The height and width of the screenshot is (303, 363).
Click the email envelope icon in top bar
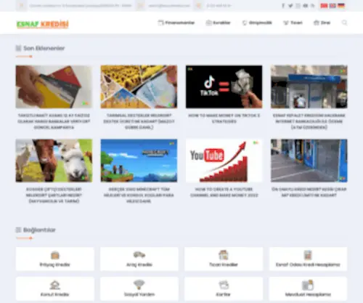[140, 6]
